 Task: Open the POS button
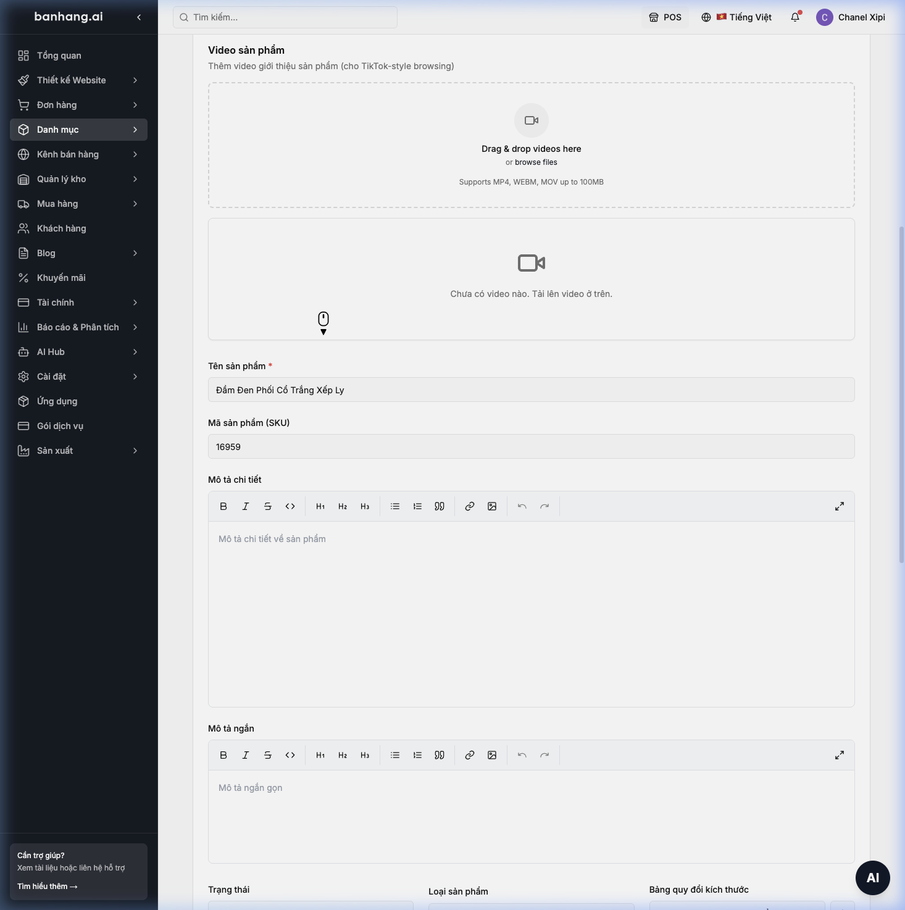pos(665,17)
